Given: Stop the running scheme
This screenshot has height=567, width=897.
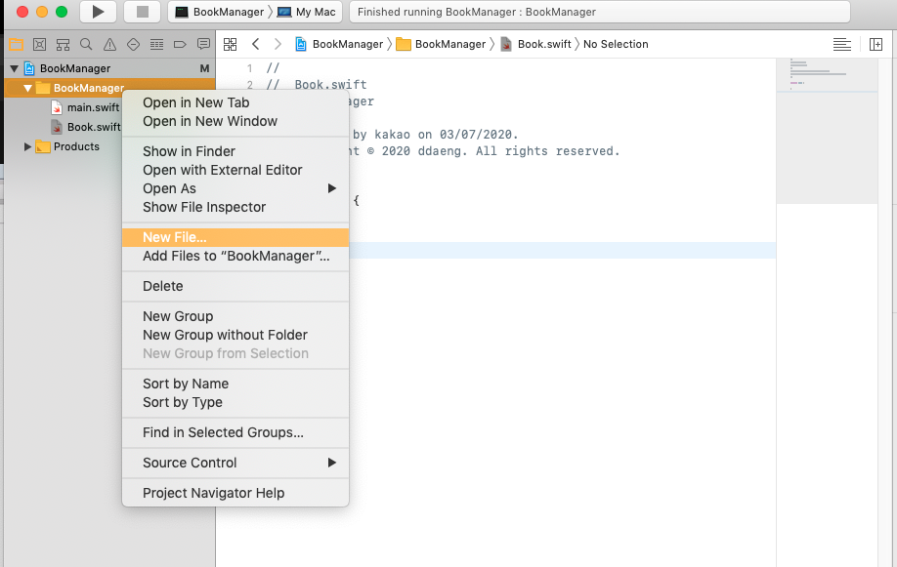Looking at the screenshot, I should click(x=143, y=12).
